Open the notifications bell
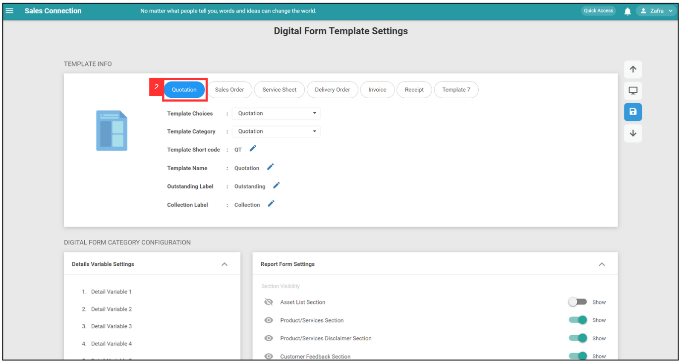The width and height of the screenshot is (681, 362). point(627,11)
